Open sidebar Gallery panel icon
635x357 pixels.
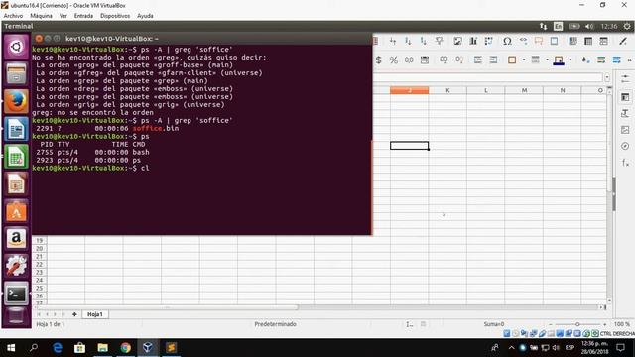point(625,130)
